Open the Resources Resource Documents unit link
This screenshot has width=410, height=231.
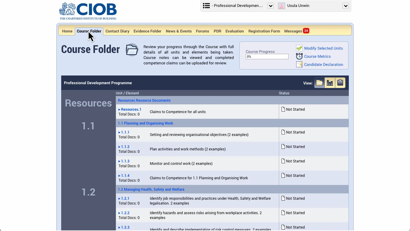144,100
